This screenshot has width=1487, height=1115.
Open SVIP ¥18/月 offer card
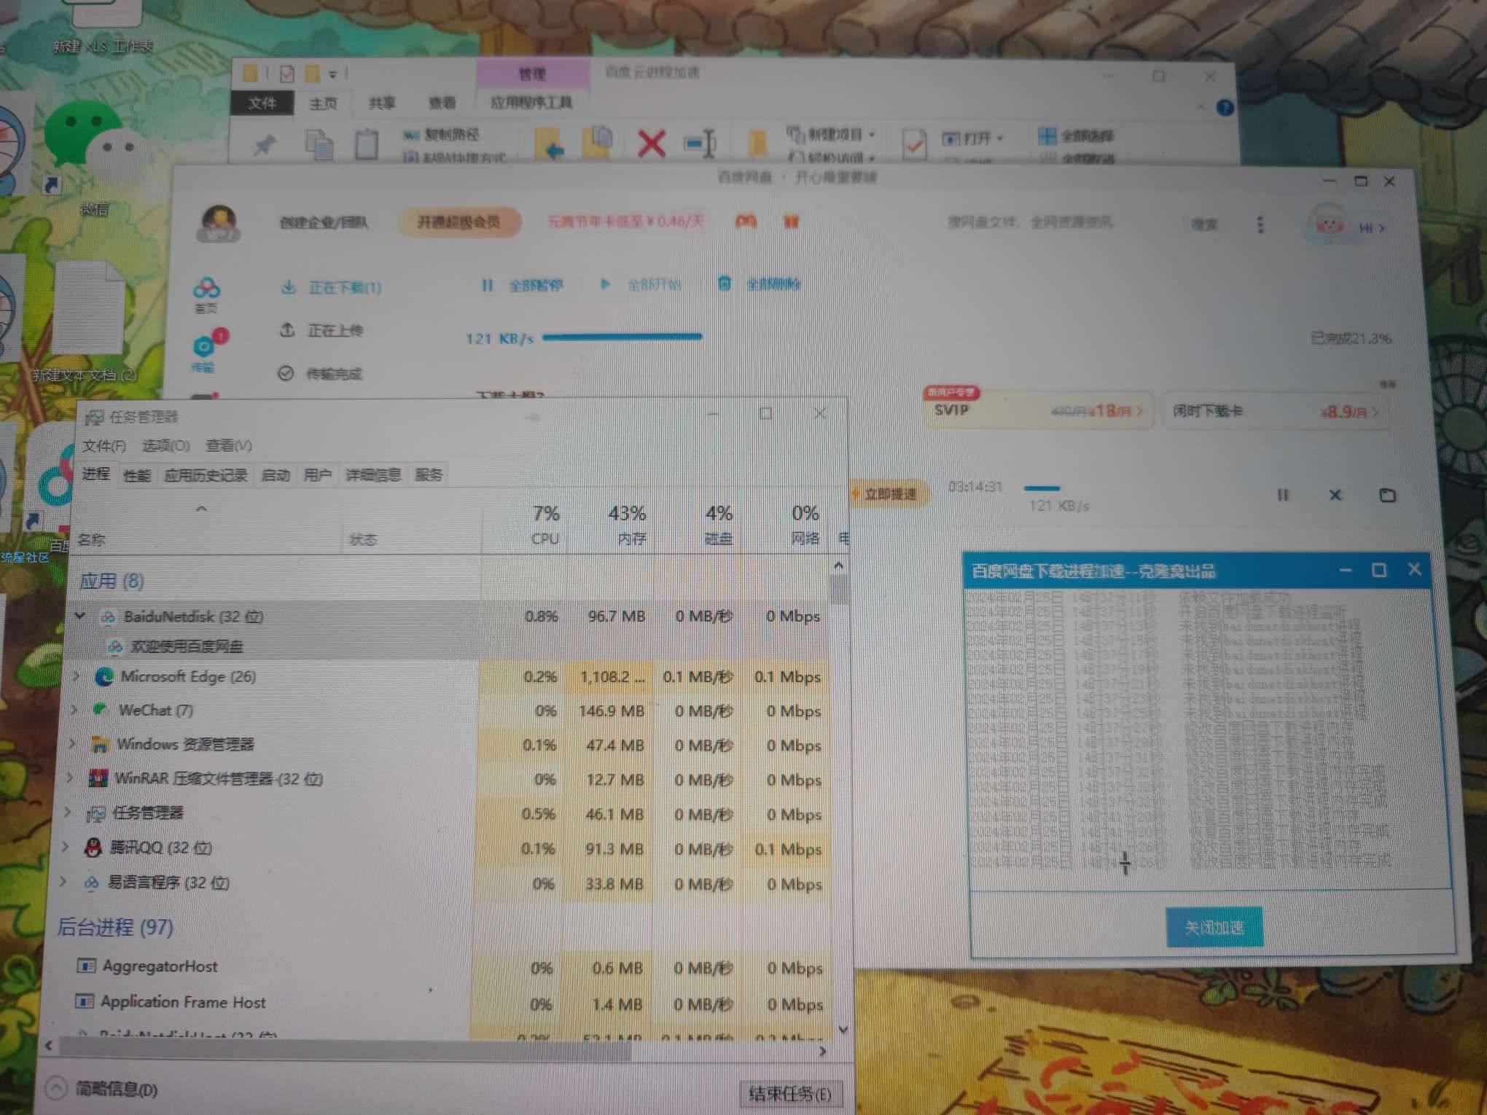(1038, 410)
